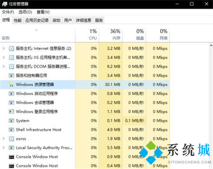This screenshot has height=169, width=213.
Task: Click the gear icon of IIS 应用程序主机
Action: [11, 57]
